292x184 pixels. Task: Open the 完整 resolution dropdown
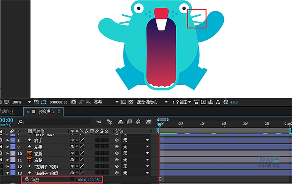coord(117,102)
